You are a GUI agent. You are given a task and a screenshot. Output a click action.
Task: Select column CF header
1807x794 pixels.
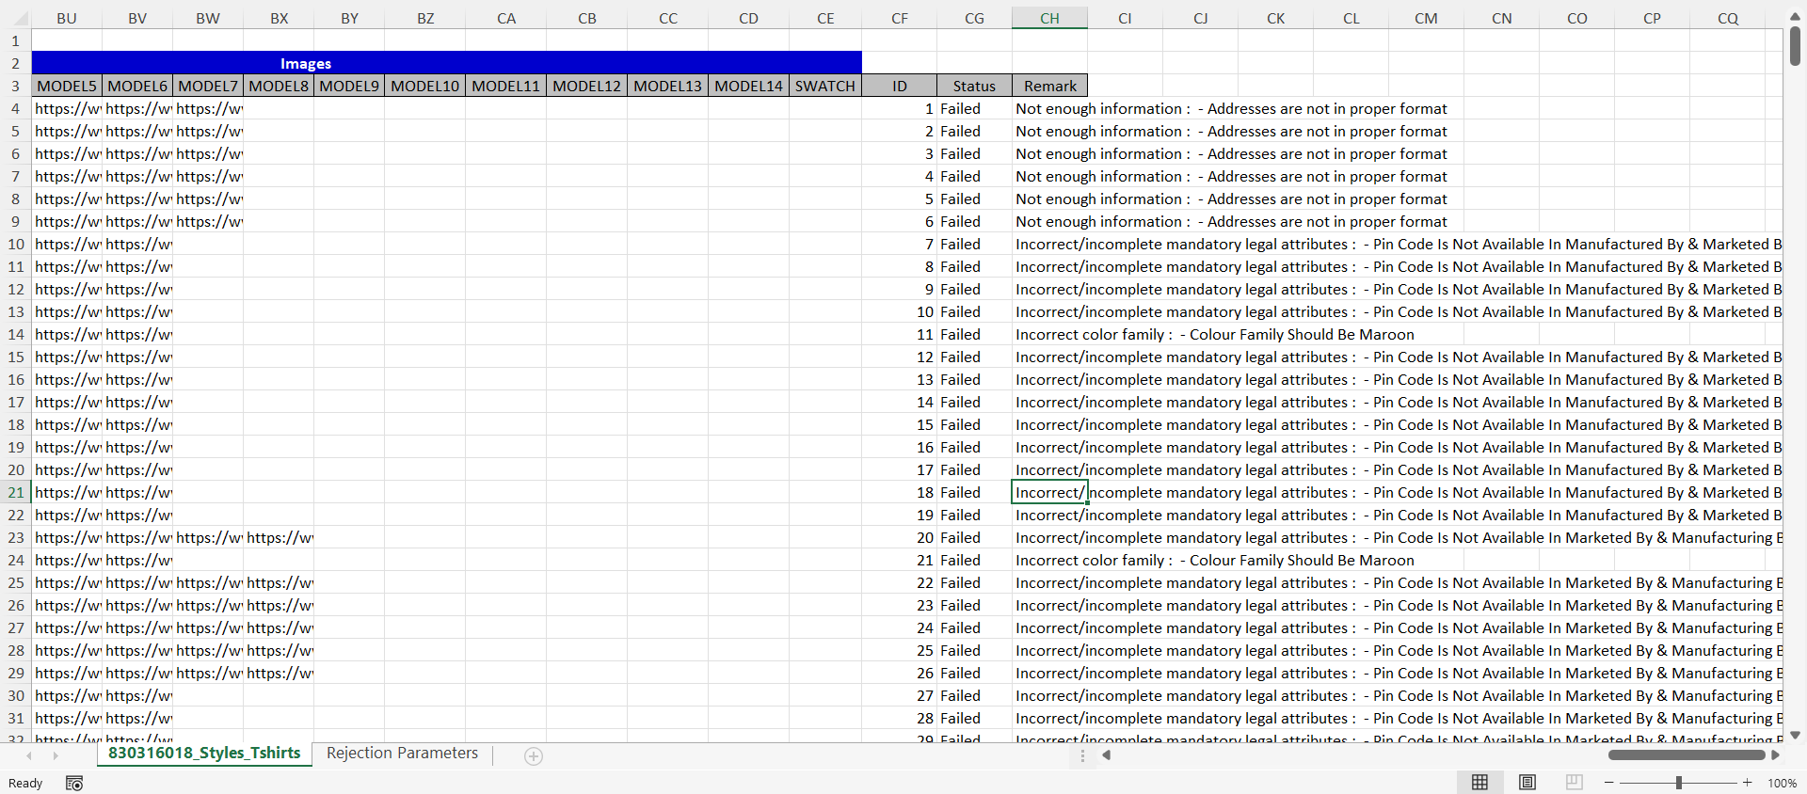pos(900,18)
